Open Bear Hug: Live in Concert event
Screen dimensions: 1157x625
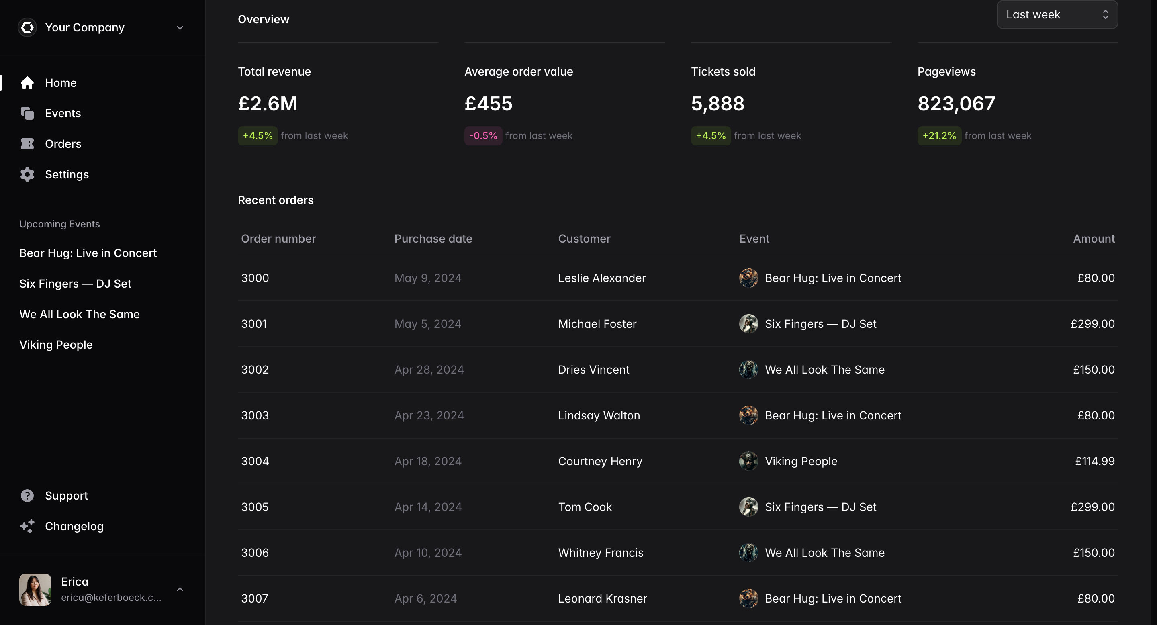(x=88, y=253)
